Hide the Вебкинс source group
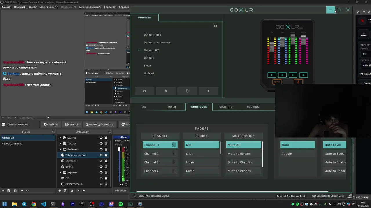The image size is (371, 208). pyautogui.click(x=101, y=149)
